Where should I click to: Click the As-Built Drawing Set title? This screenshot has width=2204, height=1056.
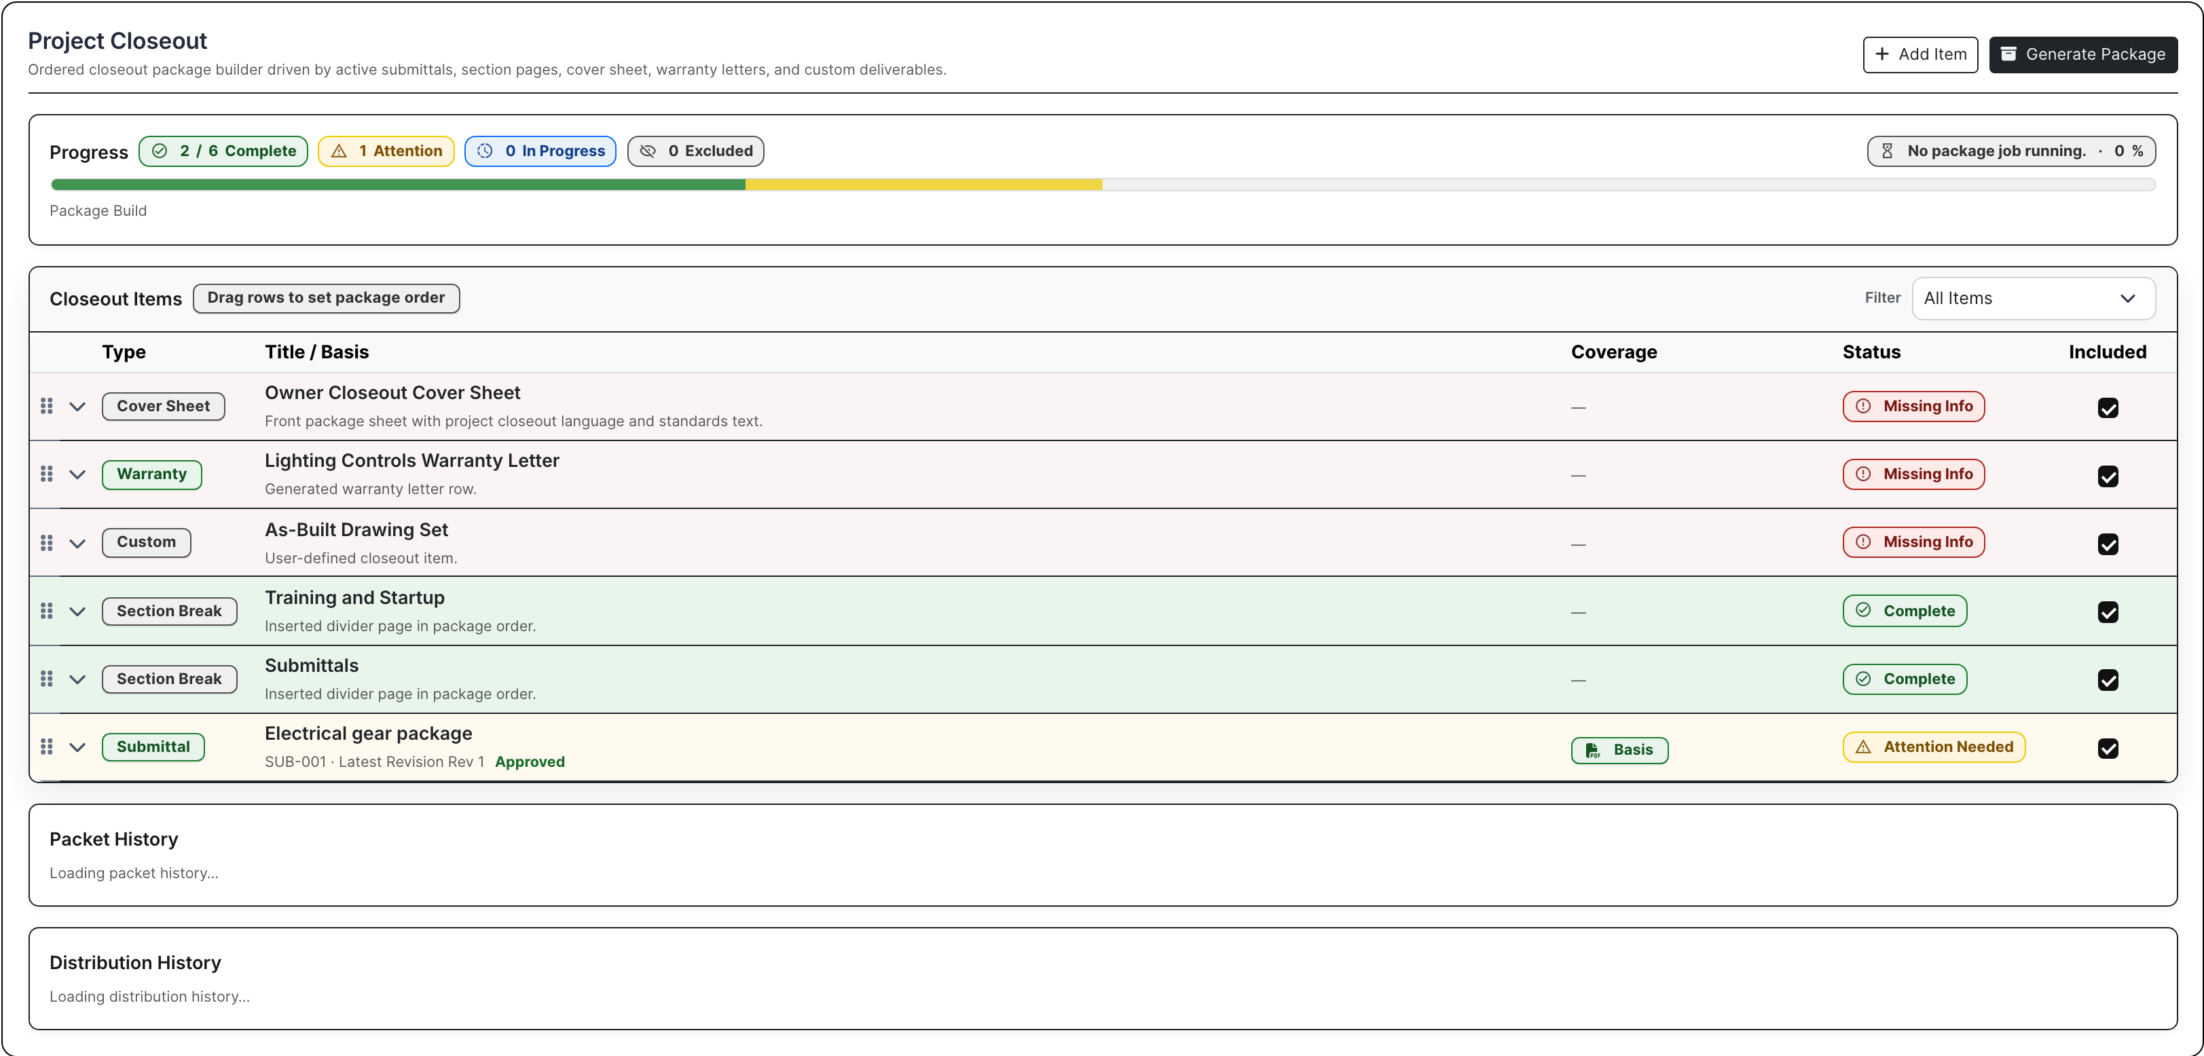point(356,529)
